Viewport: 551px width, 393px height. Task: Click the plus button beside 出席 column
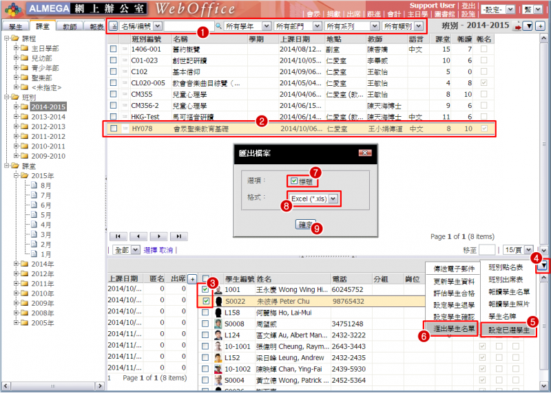pyautogui.click(x=193, y=279)
